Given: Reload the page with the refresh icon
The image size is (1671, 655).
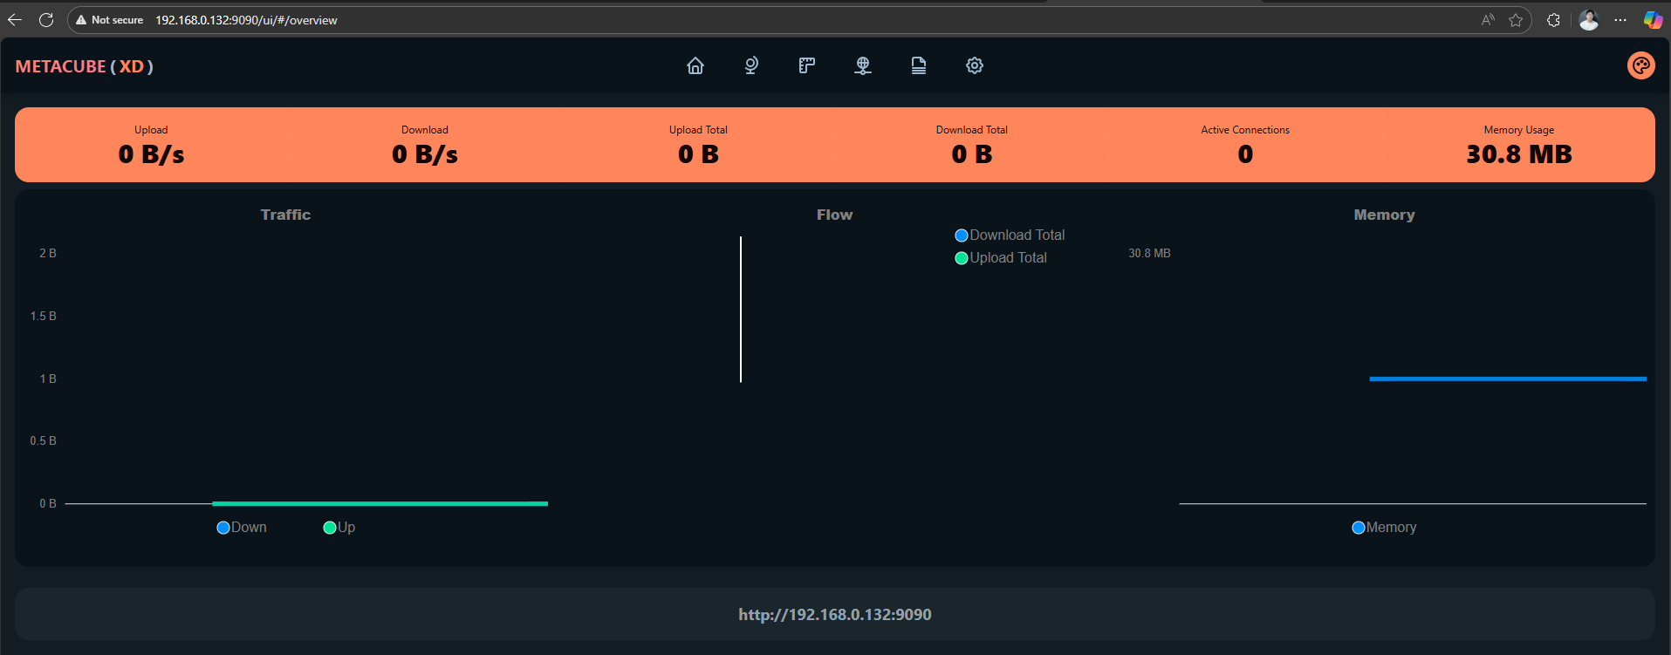Looking at the screenshot, I should pyautogui.click(x=46, y=20).
